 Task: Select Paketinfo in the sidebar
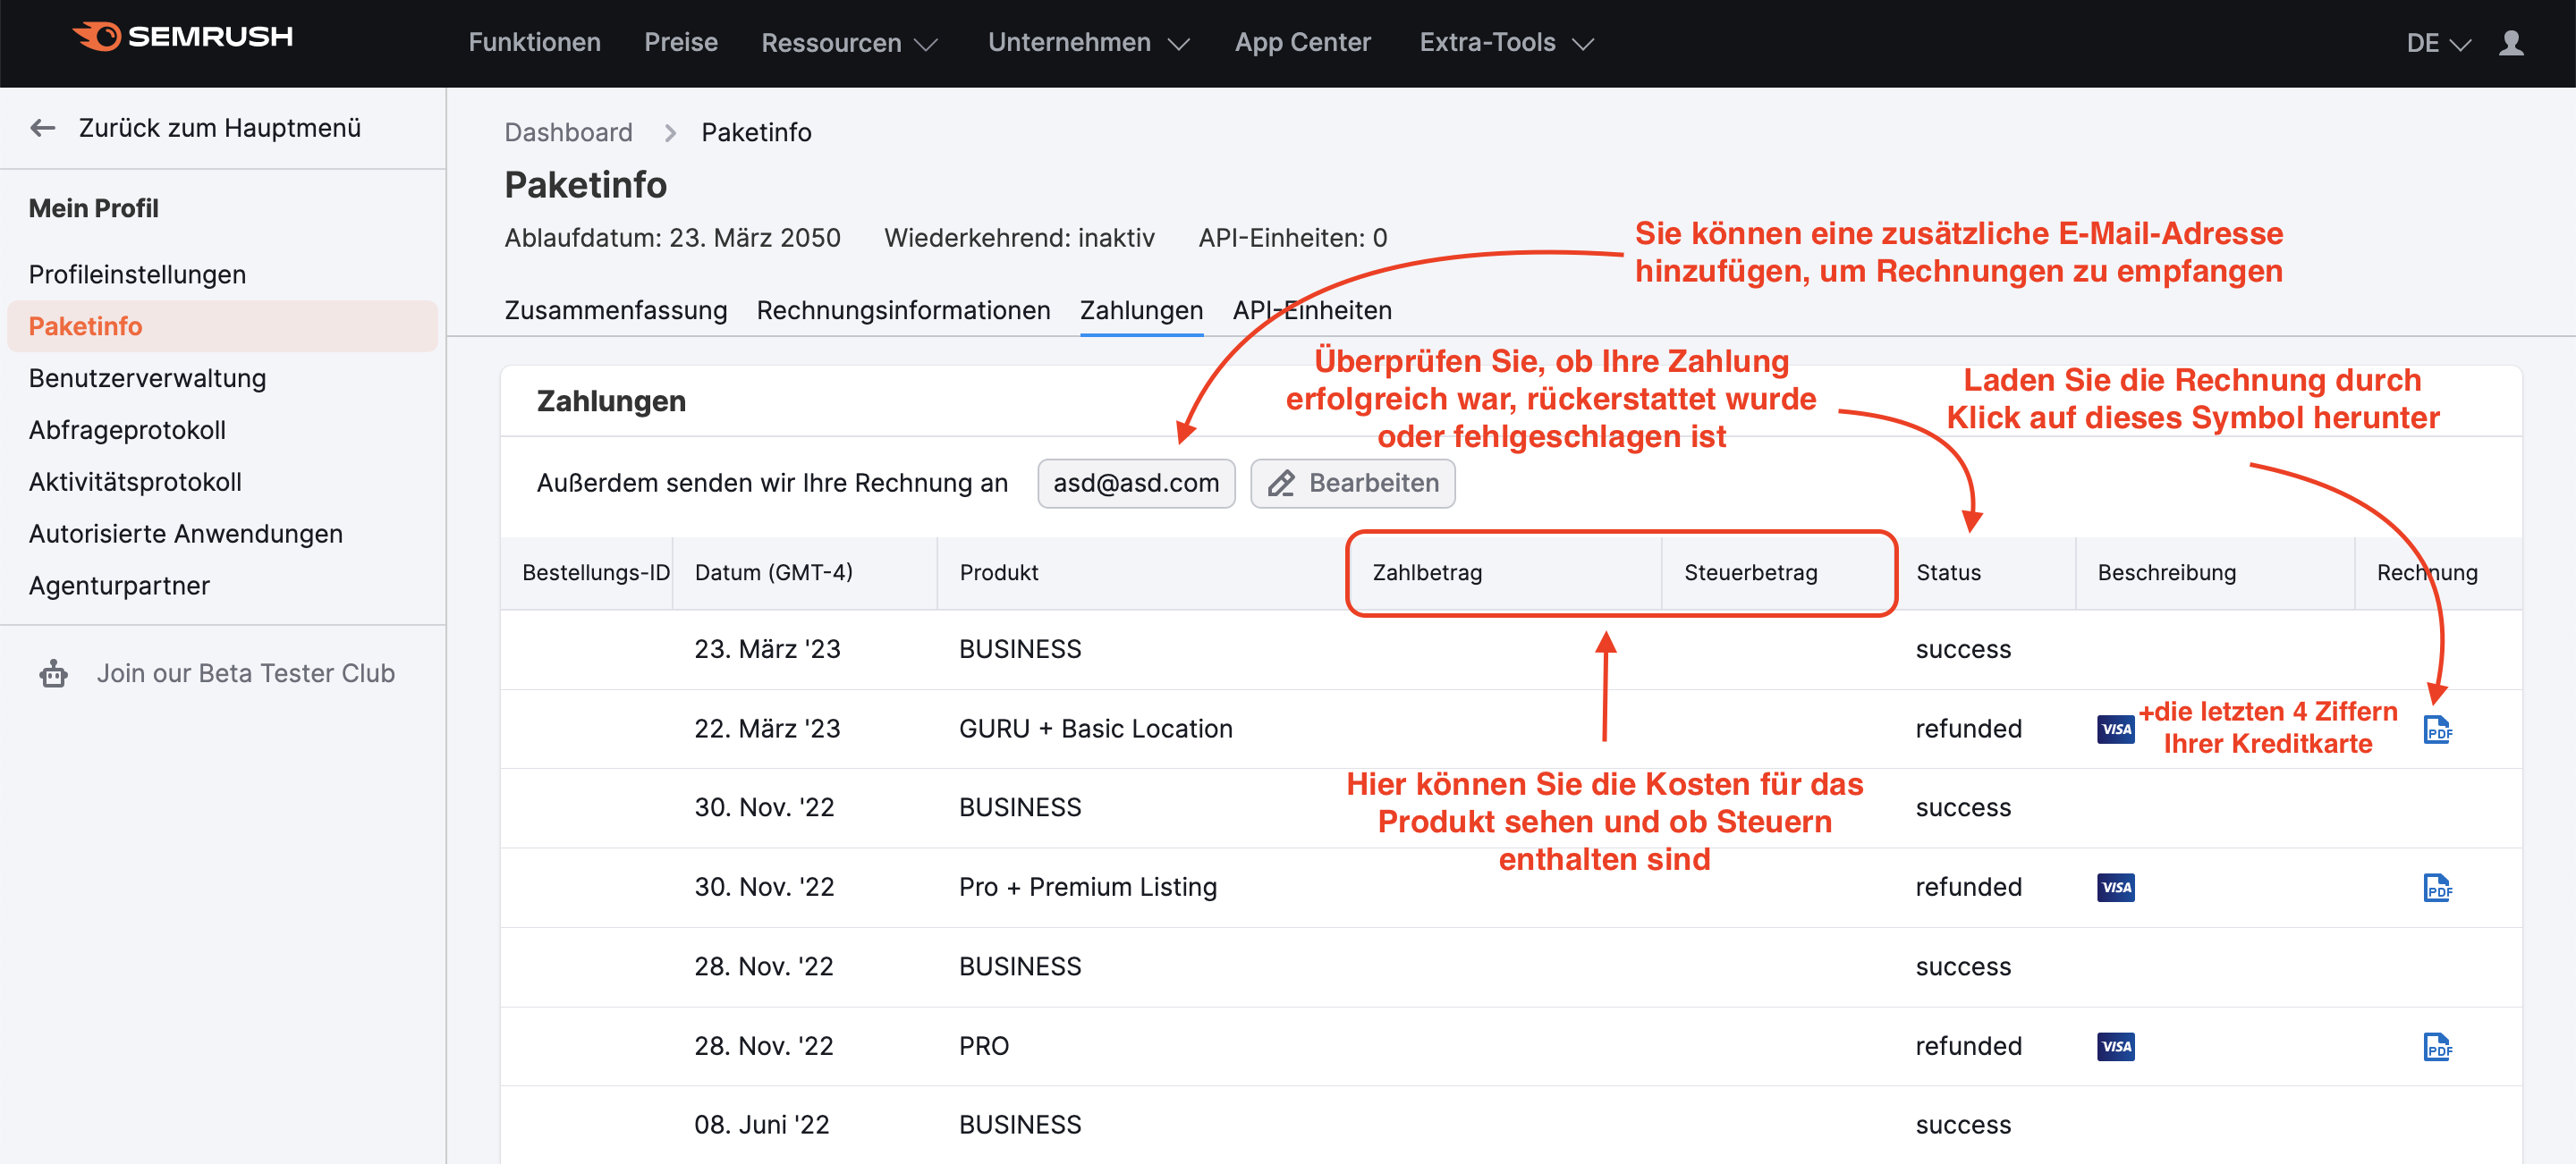point(222,326)
